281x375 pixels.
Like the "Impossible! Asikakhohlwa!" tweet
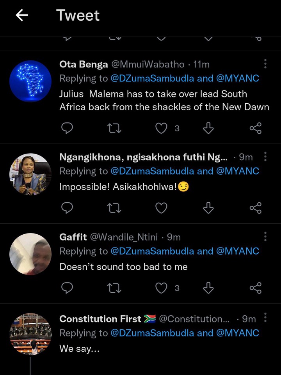(x=161, y=208)
